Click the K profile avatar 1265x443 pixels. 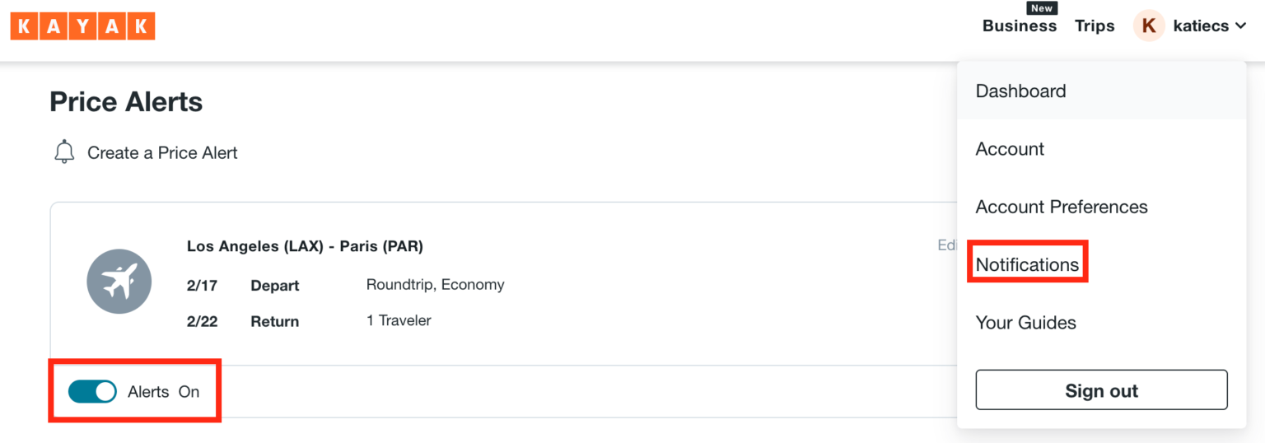pos(1148,26)
